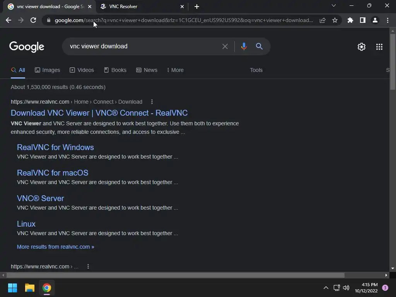Click the About 1,530,000 results text
Image resolution: width=396 pixels, height=297 pixels.
[x=58, y=87]
